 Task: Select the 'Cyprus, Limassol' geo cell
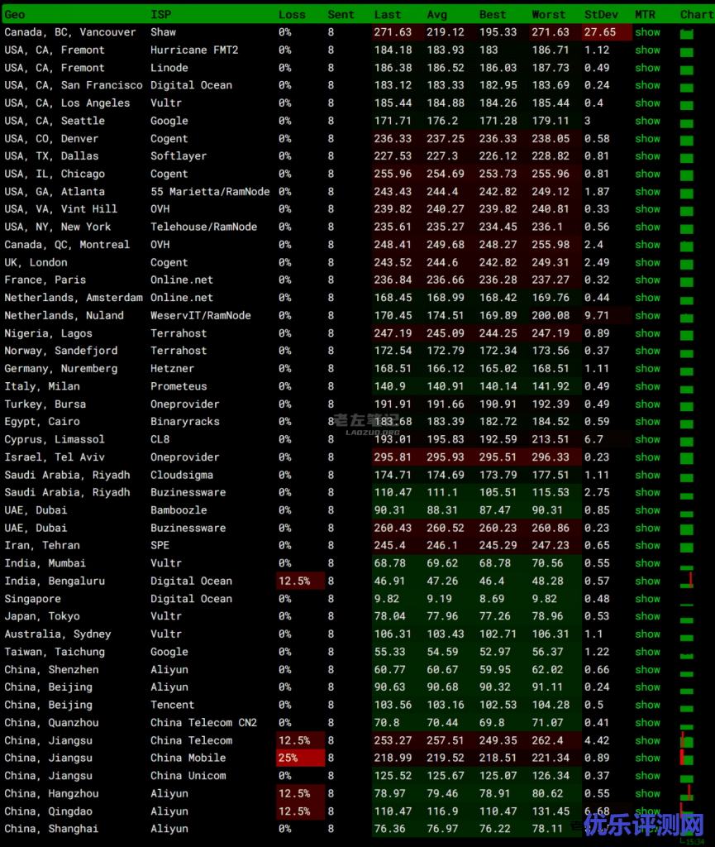(x=55, y=440)
